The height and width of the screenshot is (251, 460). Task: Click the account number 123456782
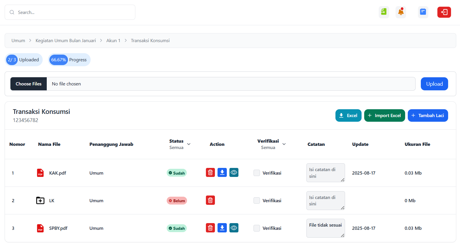(x=26, y=120)
